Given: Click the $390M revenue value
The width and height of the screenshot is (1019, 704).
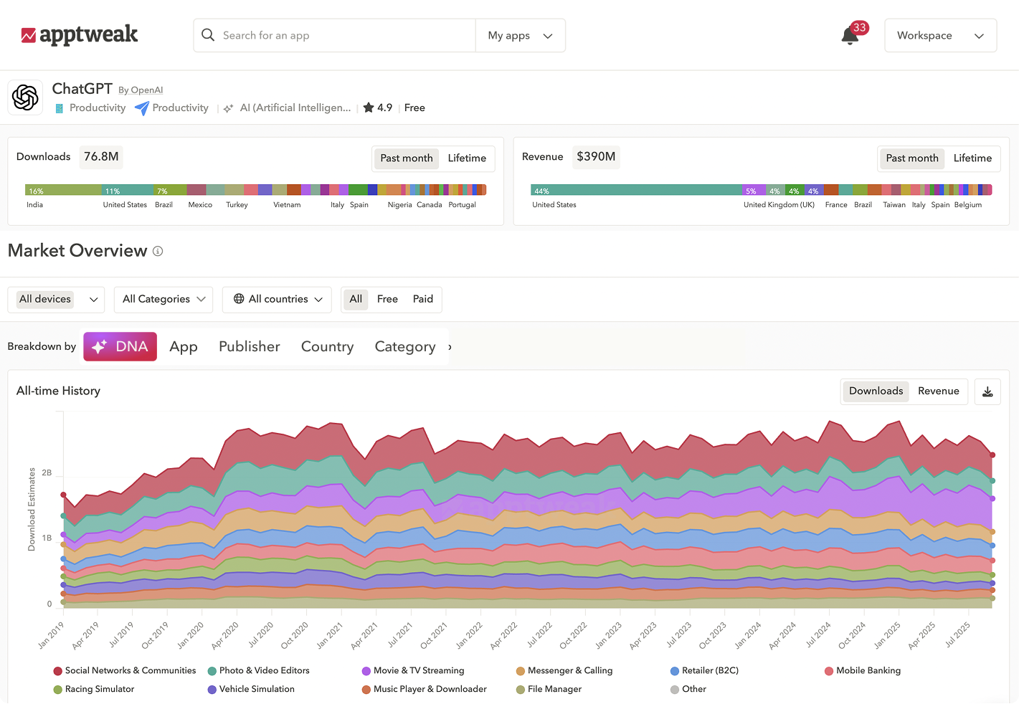Looking at the screenshot, I should click(x=596, y=157).
